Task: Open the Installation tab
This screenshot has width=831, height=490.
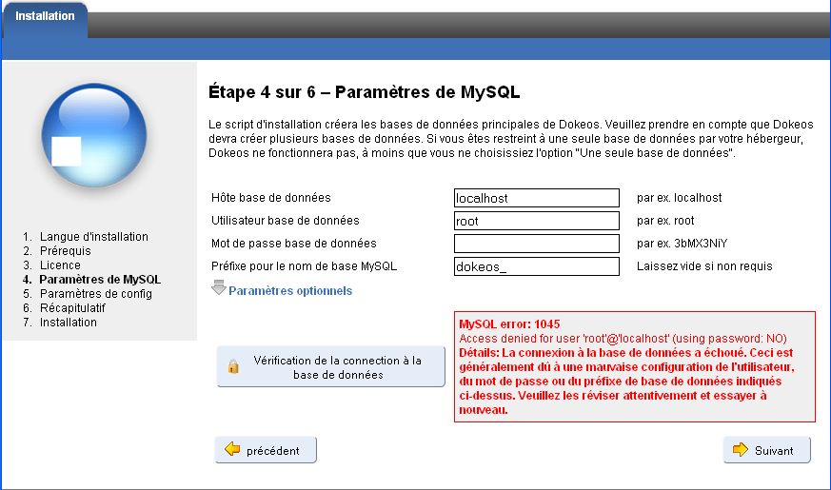Action: [45, 18]
